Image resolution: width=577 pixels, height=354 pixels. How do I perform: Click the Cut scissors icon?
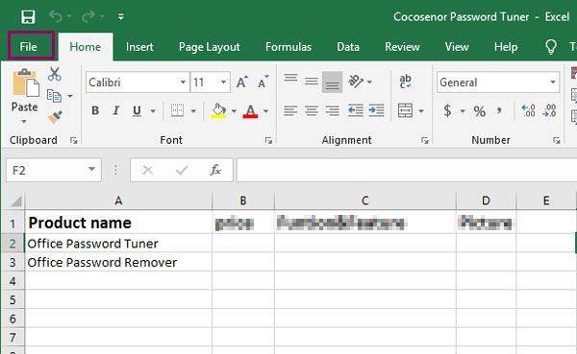pyautogui.click(x=55, y=74)
